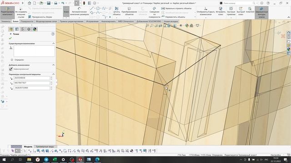Switch to the Моделирование сетки tab
Screen dimensions: 291x163
(46, 21)
